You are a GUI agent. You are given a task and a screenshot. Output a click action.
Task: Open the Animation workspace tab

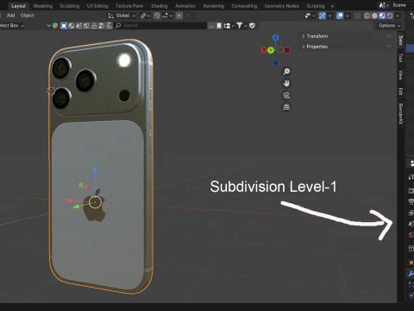click(x=185, y=6)
